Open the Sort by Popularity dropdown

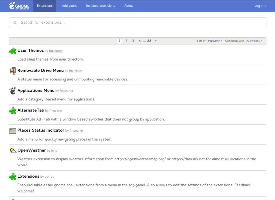pos(215,41)
